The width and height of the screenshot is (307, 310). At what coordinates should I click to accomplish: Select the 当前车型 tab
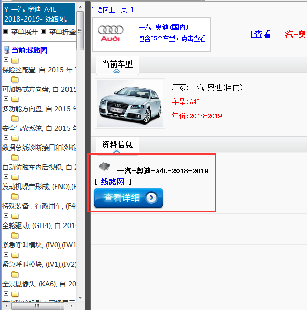(x=117, y=64)
